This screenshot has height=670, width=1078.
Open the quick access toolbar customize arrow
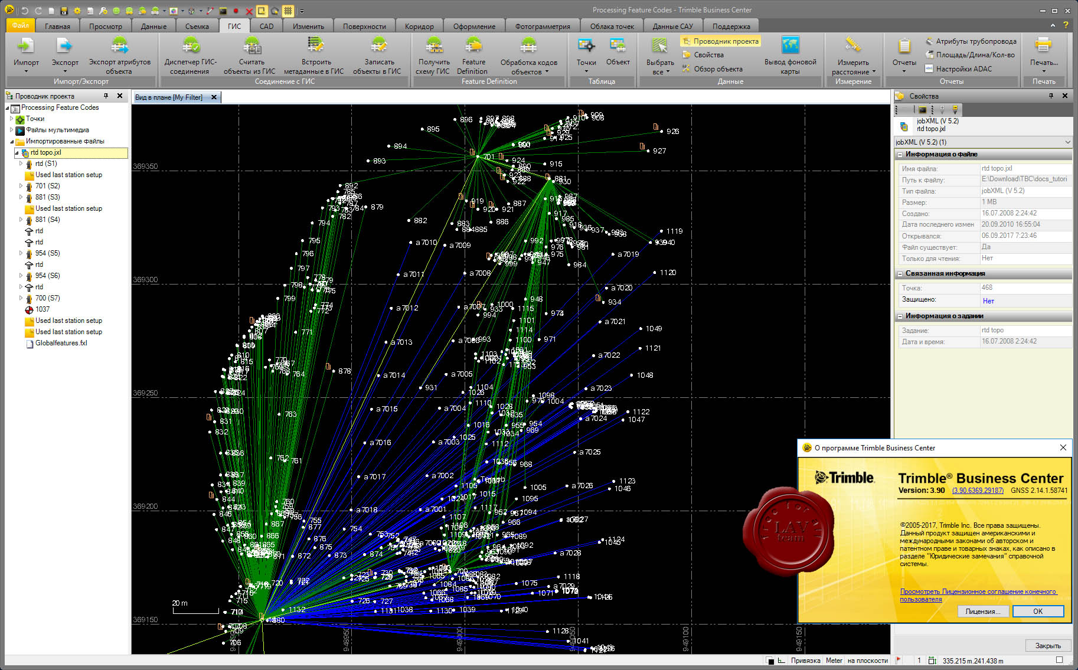(x=302, y=11)
